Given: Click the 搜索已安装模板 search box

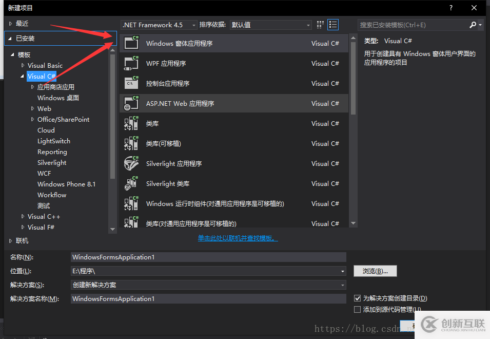Looking at the screenshot, I should coord(413,25).
